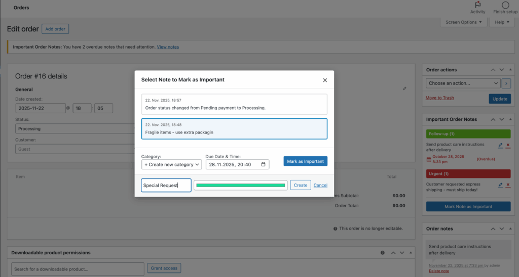Select the 'Order status changed' note
This screenshot has height=277, width=519.
[234, 104]
